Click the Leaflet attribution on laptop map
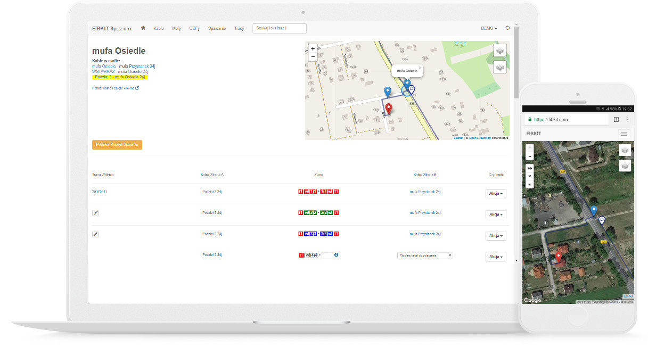 pyautogui.click(x=458, y=138)
